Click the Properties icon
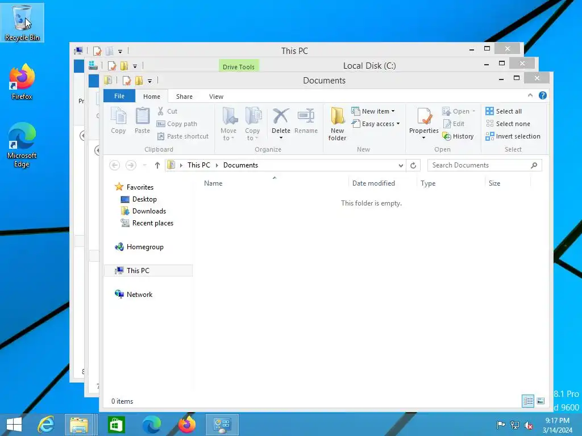Image resolution: width=582 pixels, height=436 pixels. (x=424, y=116)
